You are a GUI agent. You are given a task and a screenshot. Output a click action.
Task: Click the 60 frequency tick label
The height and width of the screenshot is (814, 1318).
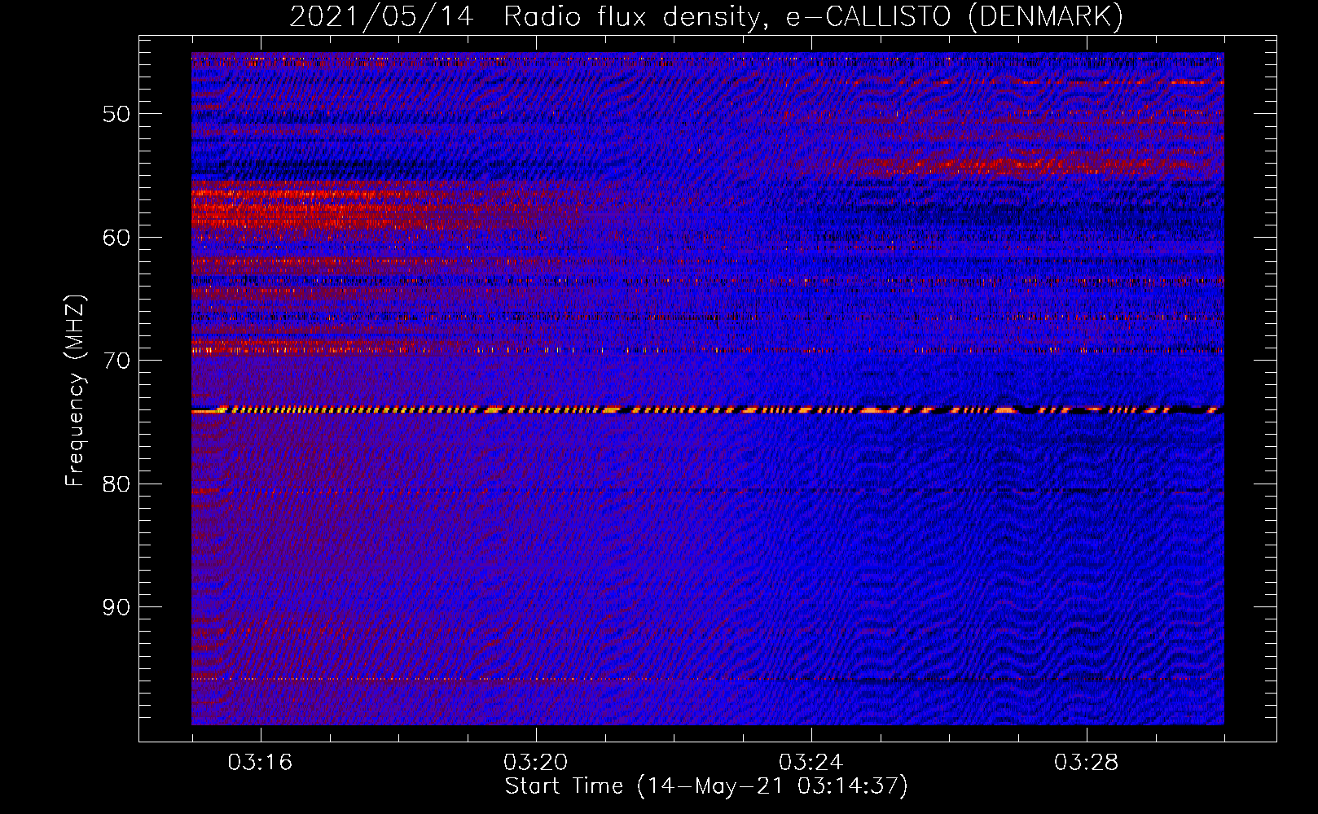click(116, 238)
